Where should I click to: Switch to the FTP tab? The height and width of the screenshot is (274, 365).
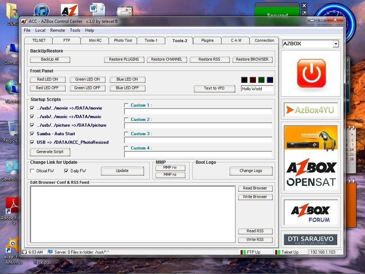coord(67,40)
